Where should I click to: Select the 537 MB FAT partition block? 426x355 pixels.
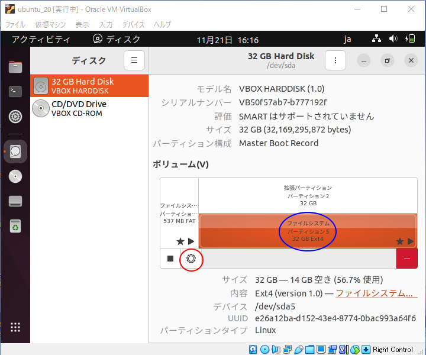(x=179, y=213)
